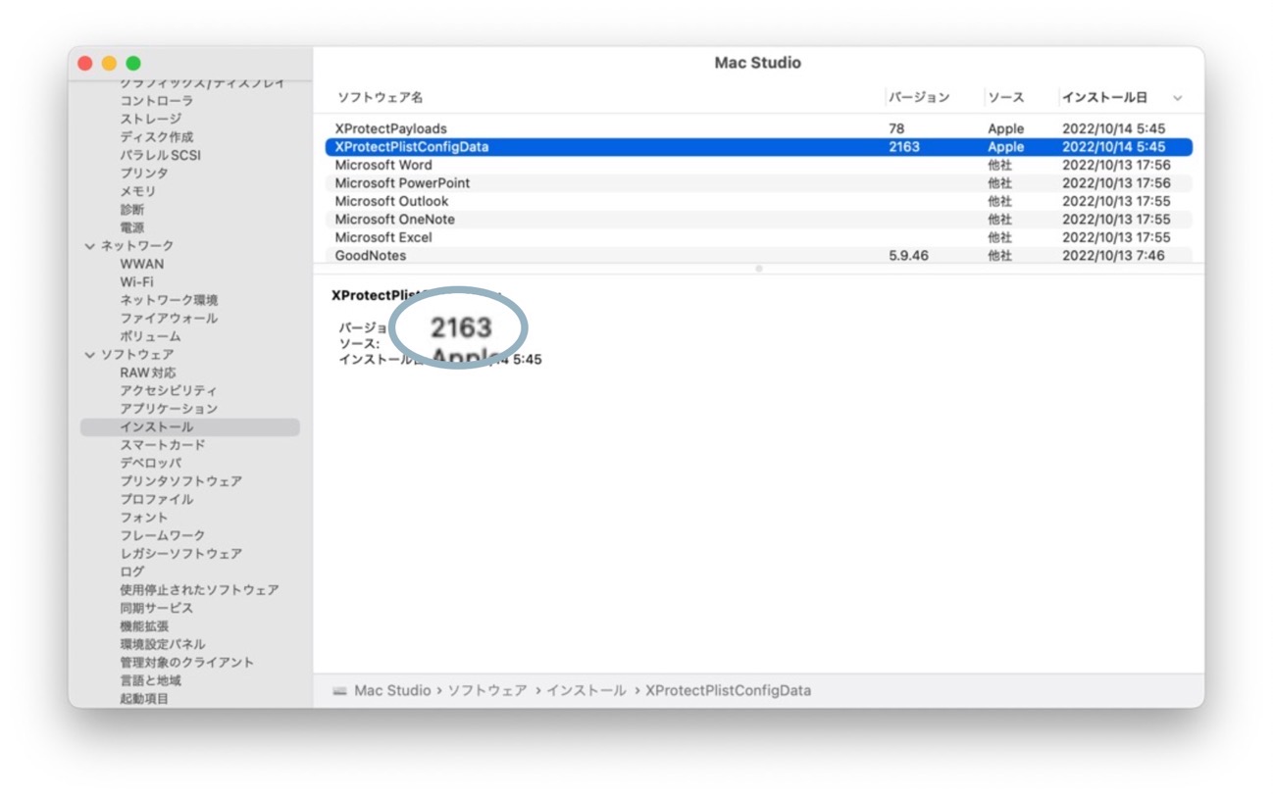Screen dimensions: 1273x798
Task: Collapse the ソフトウェア section in sidebar
Action: click(90, 355)
